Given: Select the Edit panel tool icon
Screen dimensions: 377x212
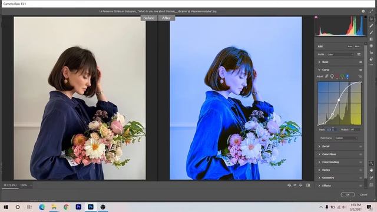Looking at the screenshot, I should [371, 19].
